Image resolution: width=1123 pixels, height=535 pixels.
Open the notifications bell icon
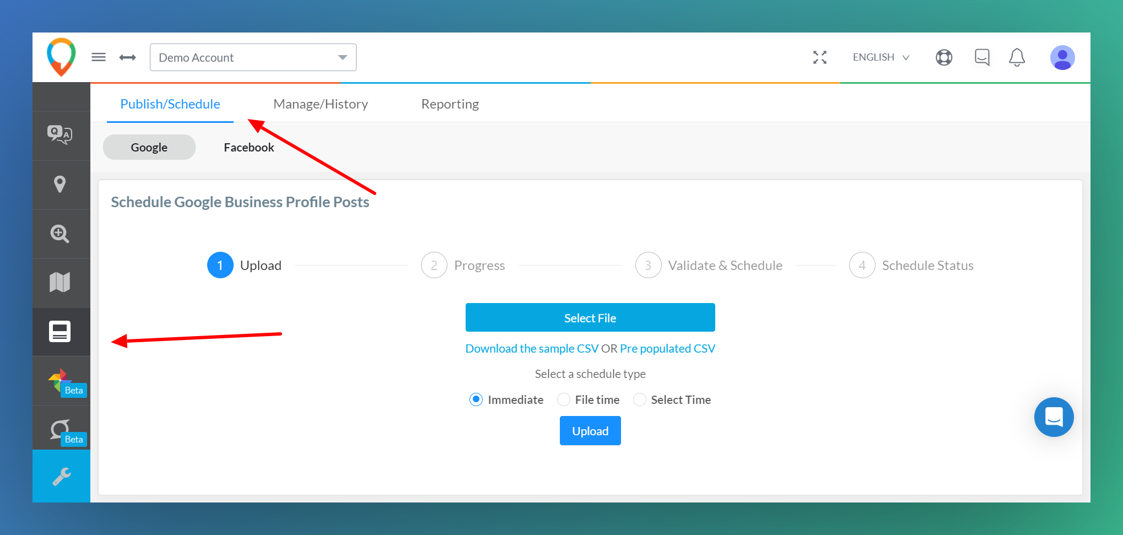(x=1017, y=57)
